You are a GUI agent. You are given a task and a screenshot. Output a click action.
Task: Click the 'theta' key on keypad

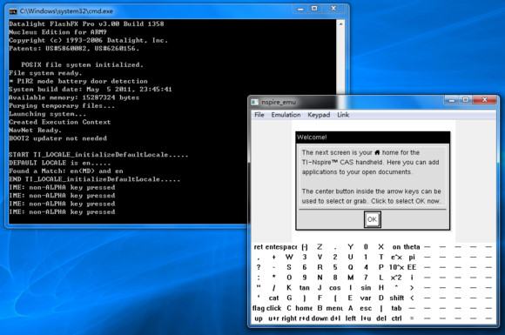coord(412,247)
